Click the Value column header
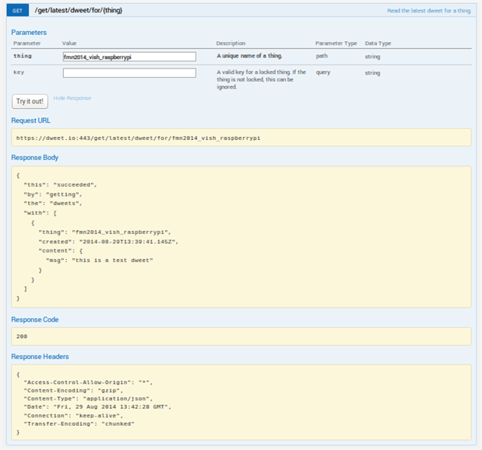This screenshot has height=450, width=482. (70, 44)
